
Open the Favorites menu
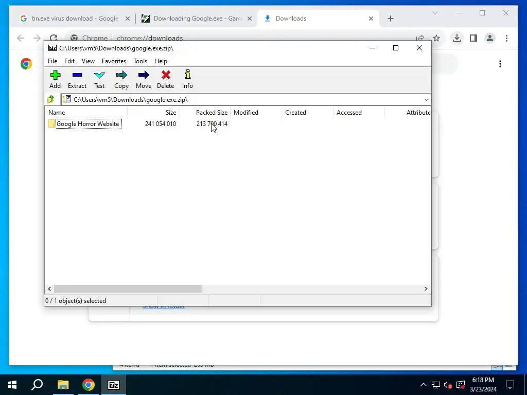[114, 61]
